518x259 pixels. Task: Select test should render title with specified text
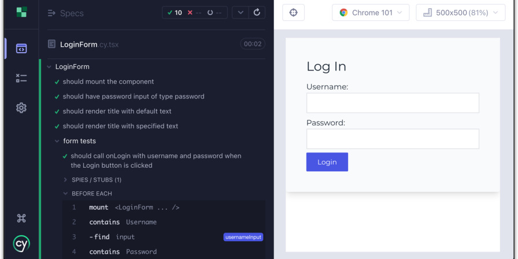[120, 126]
